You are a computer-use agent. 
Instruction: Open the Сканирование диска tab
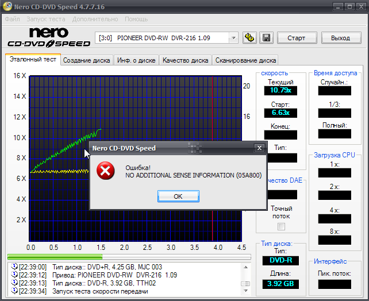pos(245,60)
